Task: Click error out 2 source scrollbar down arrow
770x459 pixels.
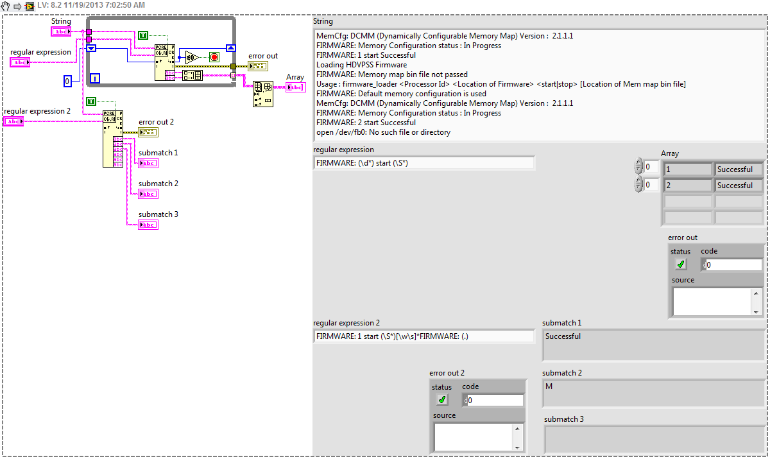Action: [x=517, y=446]
